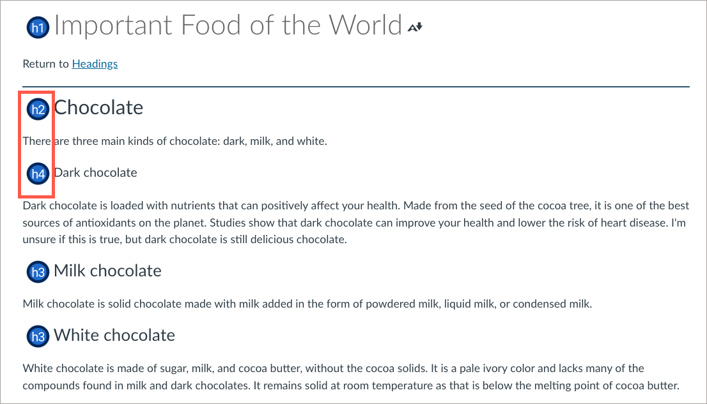
Task: Click the 'three main kinds of chocolate' sentence
Action: coord(175,141)
